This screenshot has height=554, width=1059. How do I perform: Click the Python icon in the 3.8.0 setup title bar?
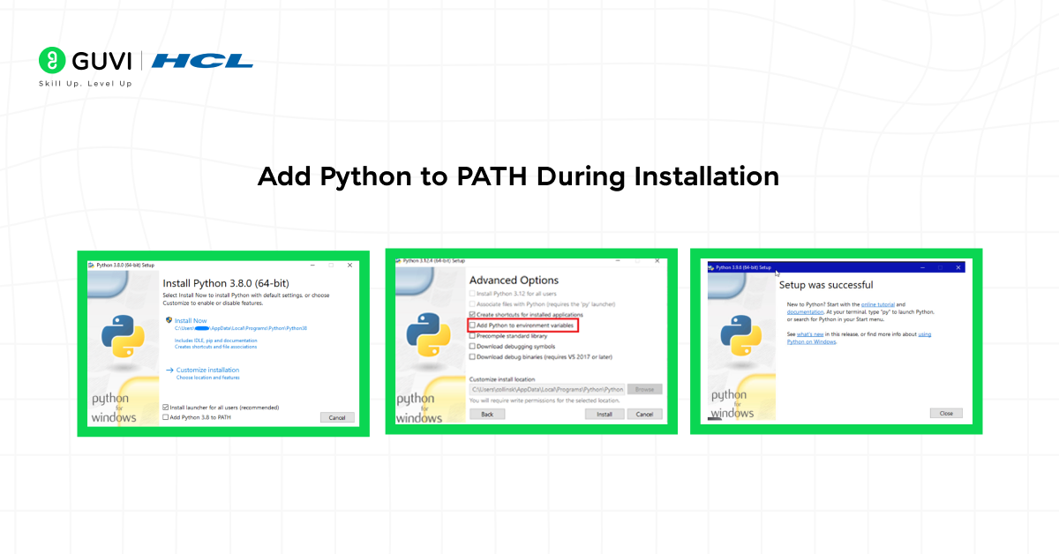pyautogui.click(x=91, y=266)
